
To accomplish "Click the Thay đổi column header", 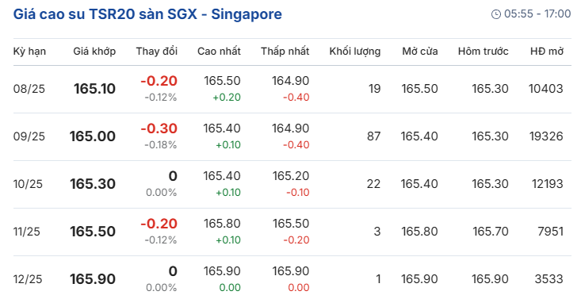I will [157, 52].
